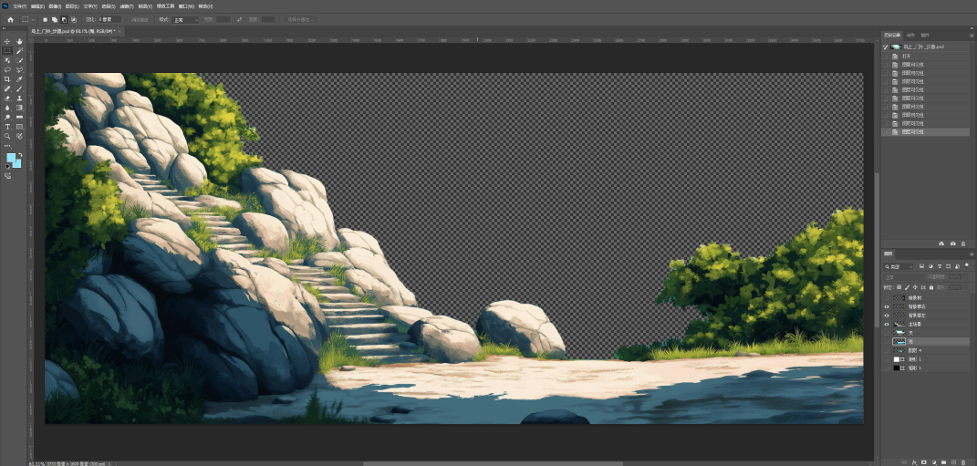Click the create new snapshot camera icon
This screenshot has height=466, width=977.
point(953,243)
